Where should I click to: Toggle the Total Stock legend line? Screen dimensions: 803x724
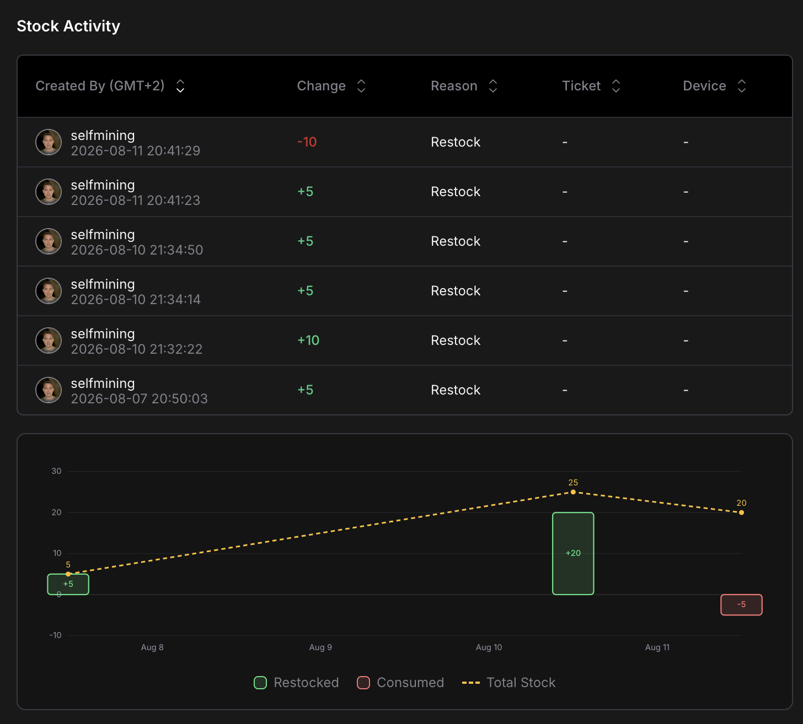(x=508, y=683)
